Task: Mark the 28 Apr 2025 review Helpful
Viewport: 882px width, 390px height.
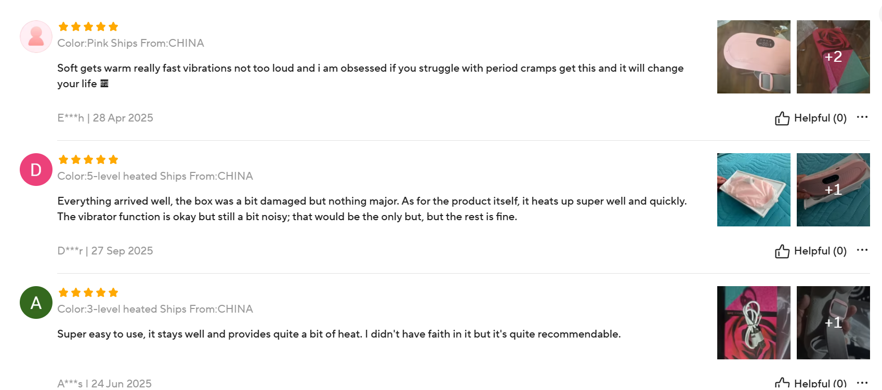Action: (x=820, y=118)
